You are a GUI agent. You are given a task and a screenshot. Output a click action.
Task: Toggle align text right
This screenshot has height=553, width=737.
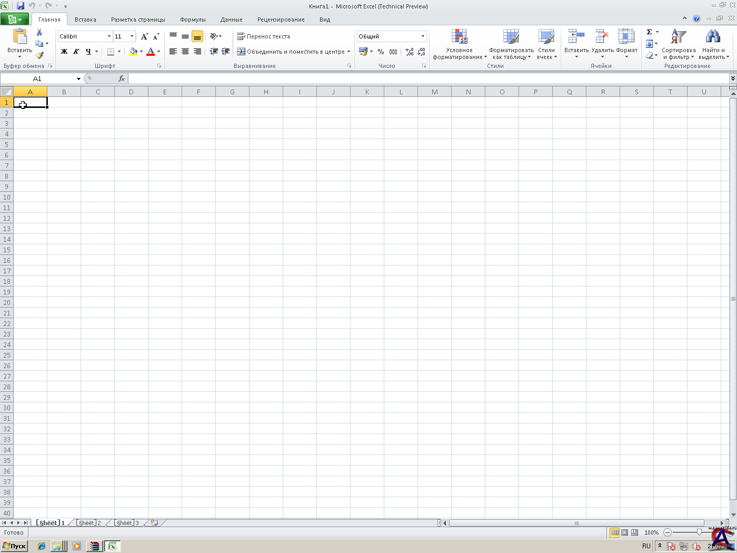pos(197,52)
